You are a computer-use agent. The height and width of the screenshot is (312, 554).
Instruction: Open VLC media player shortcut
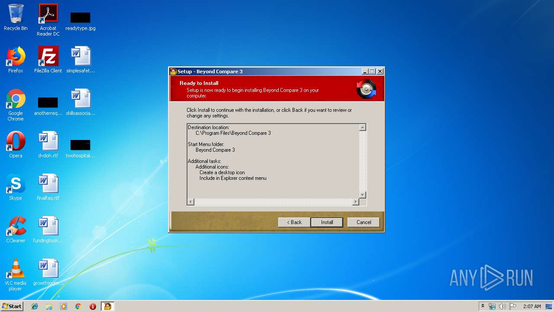[x=16, y=275]
